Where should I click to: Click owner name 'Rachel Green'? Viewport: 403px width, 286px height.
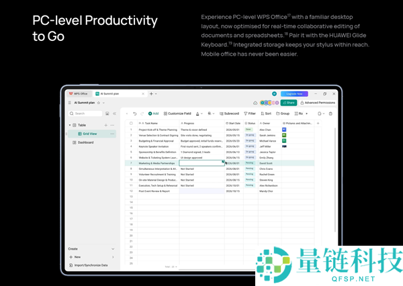click(267, 175)
